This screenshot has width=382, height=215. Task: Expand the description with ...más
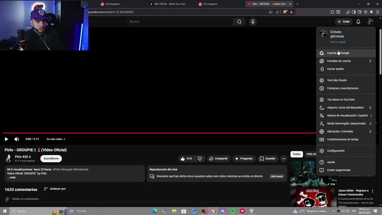pos(12,177)
